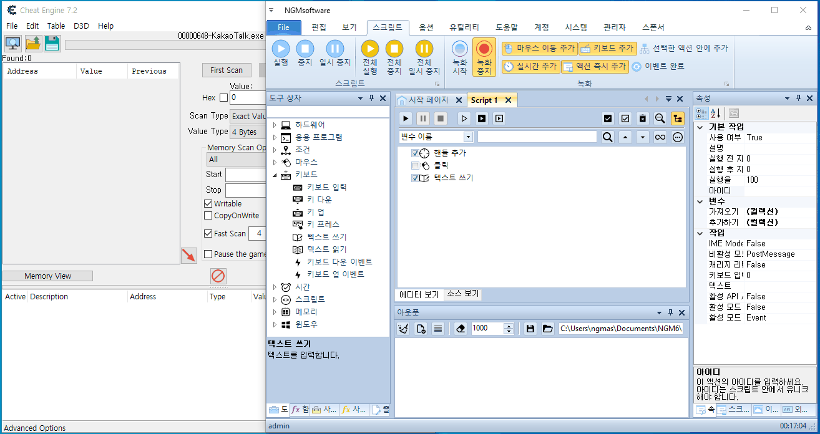This screenshot has height=434, width=820.
Task: Click the delete trash icon in editor toolbar
Action: [x=643, y=118]
